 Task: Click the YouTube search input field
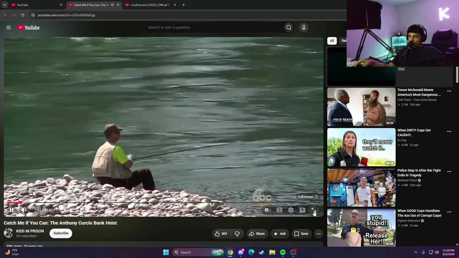click(214, 28)
